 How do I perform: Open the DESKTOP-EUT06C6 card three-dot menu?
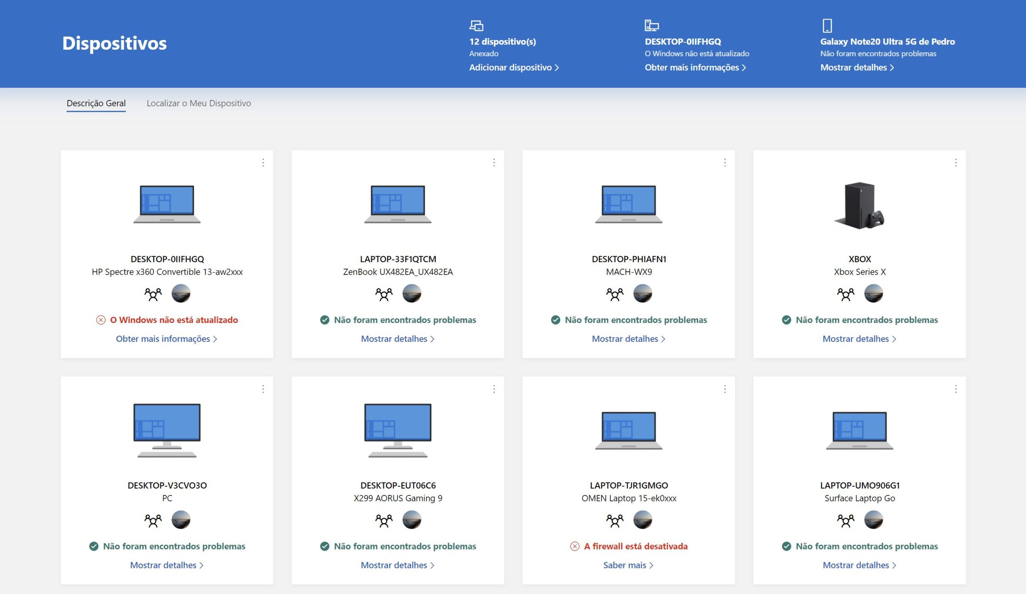click(x=494, y=389)
